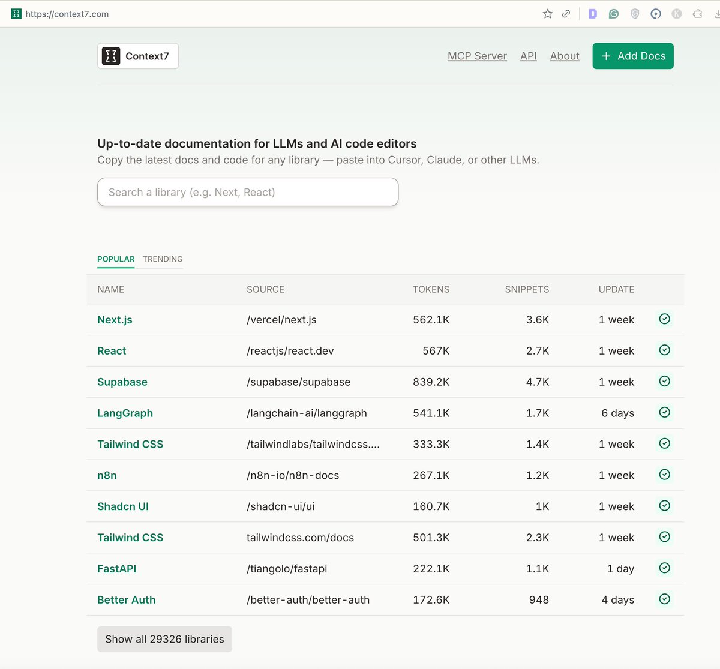Image resolution: width=720 pixels, height=669 pixels.
Task: Open the n8n library link
Action: 107,476
